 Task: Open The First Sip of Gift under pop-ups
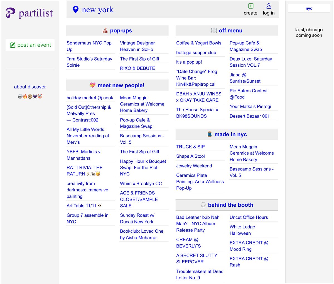coord(139,59)
